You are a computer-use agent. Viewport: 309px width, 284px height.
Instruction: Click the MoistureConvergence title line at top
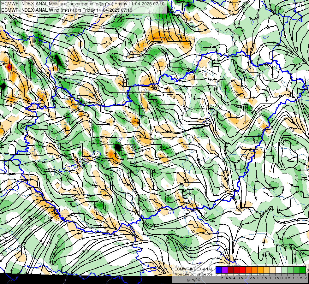[x=83, y=4]
